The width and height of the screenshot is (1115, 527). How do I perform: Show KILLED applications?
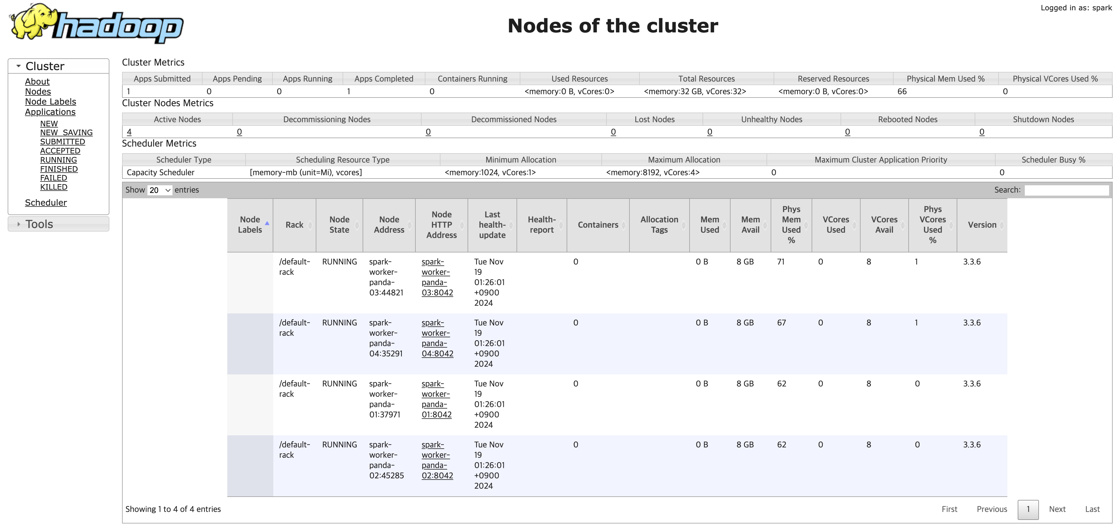(x=54, y=187)
